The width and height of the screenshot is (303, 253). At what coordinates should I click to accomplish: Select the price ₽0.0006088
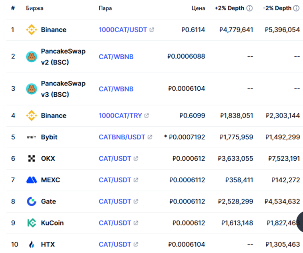(x=186, y=56)
